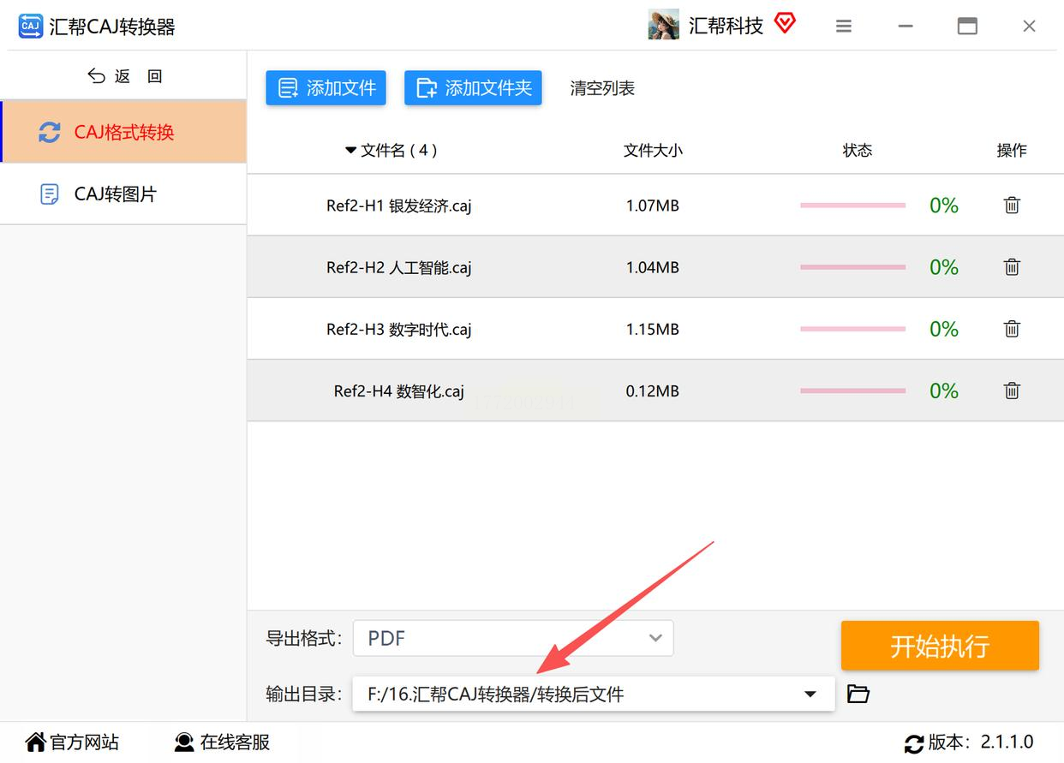The width and height of the screenshot is (1064, 763).
Task: Open the output folder browse icon
Action: 858,694
